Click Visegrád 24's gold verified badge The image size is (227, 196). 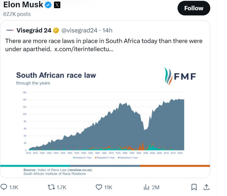point(56,30)
